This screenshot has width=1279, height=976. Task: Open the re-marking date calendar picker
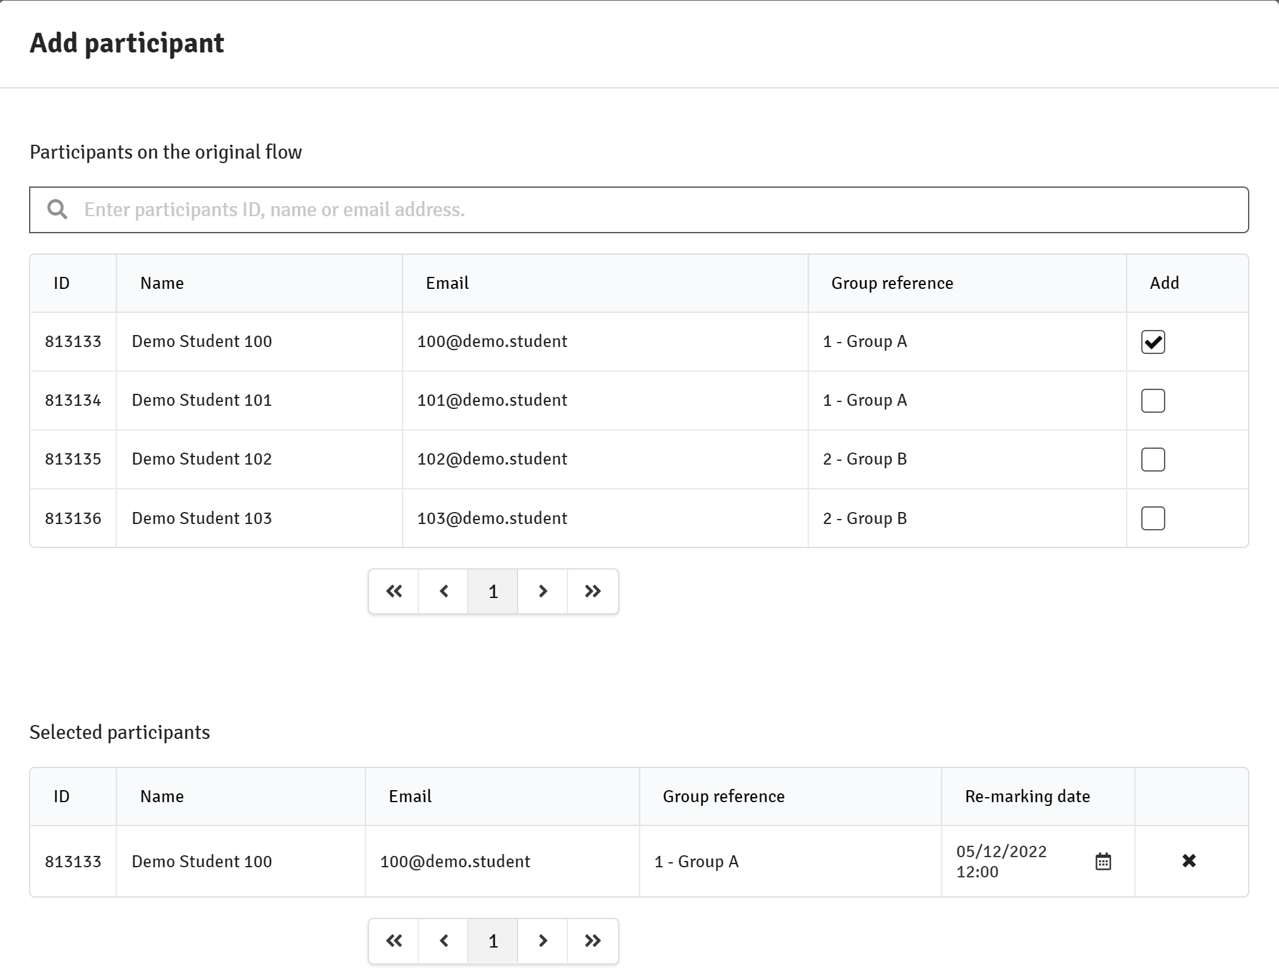click(x=1103, y=862)
